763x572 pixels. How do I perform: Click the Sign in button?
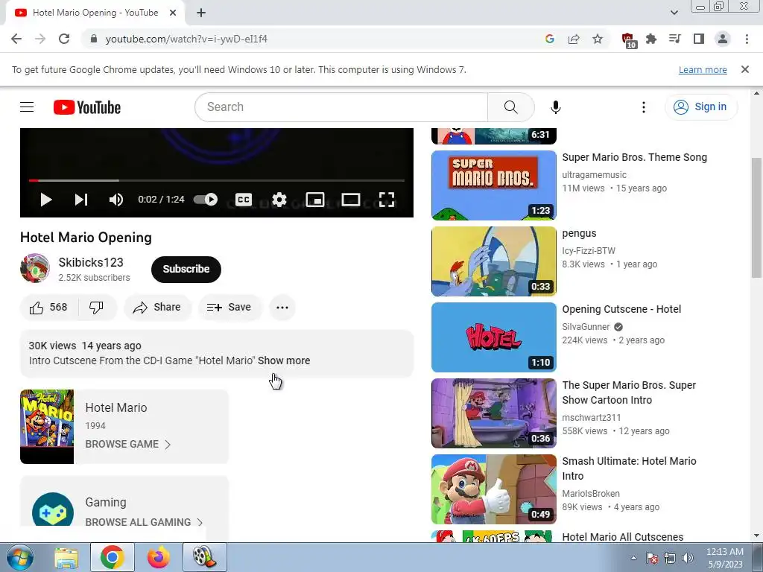[x=700, y=107]
